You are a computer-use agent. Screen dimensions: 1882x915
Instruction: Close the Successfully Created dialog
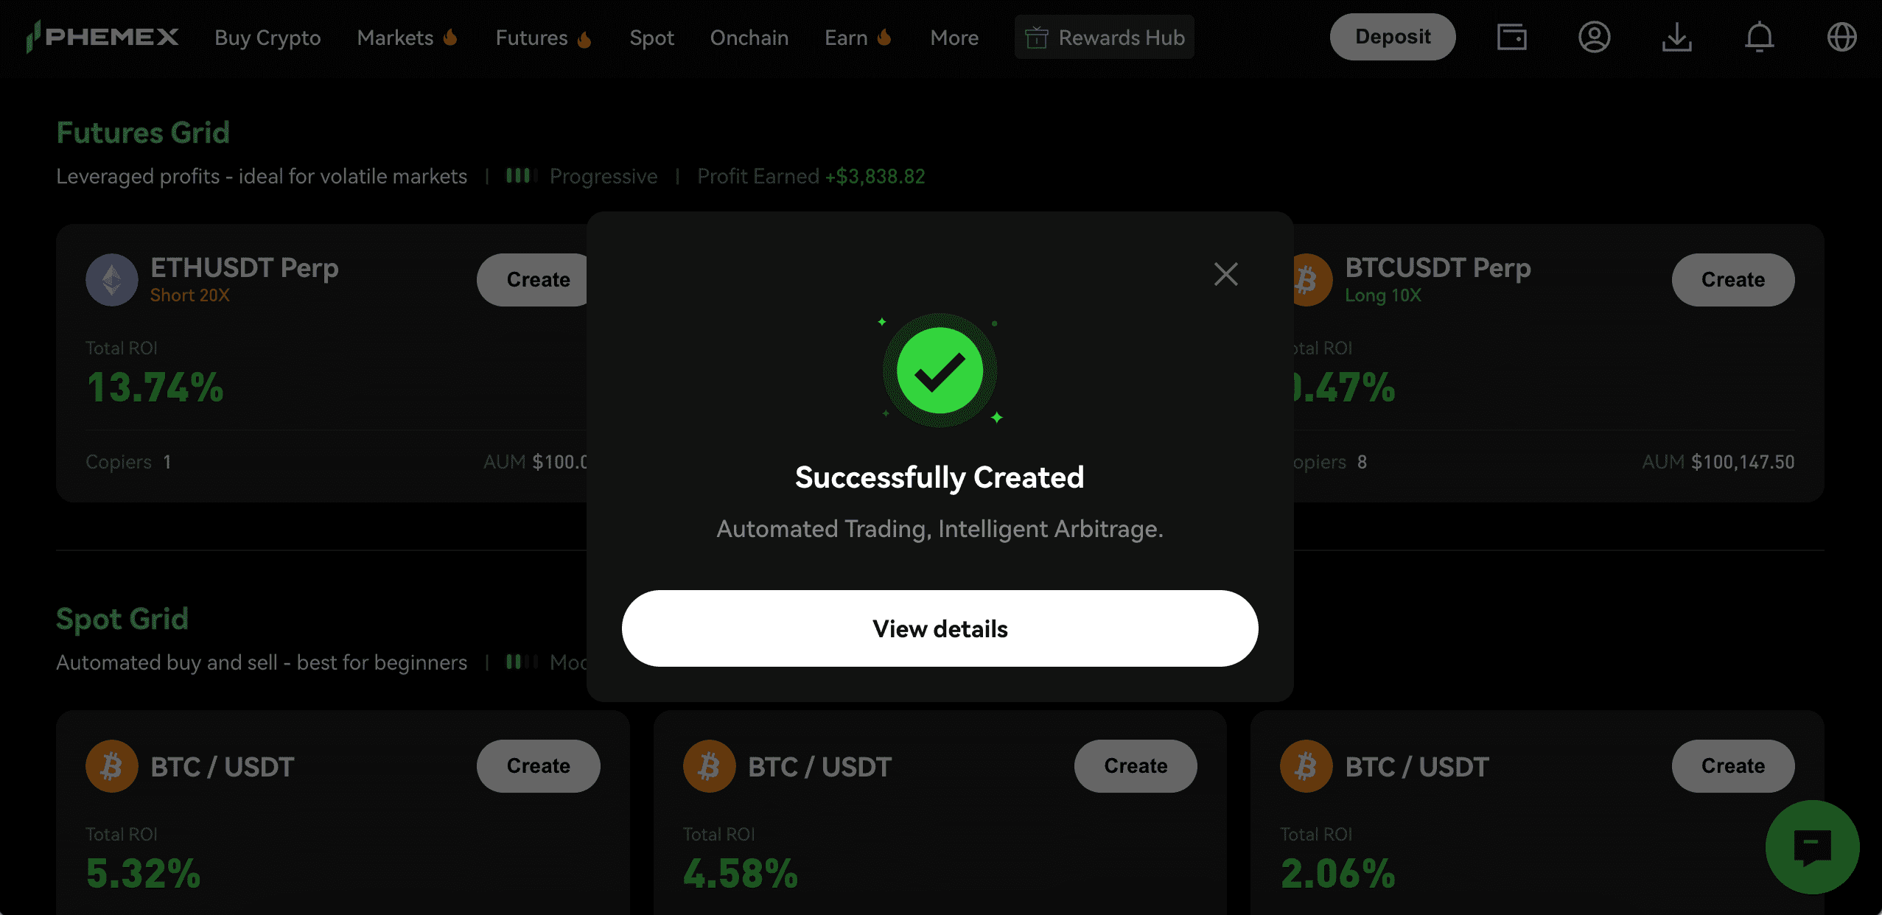1226,274
